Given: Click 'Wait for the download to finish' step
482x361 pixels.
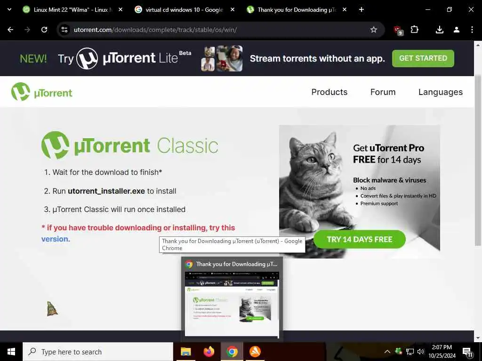Looking at the screenshot, I should click(103, 172).
